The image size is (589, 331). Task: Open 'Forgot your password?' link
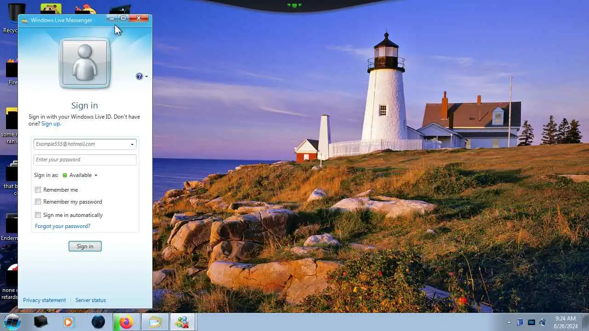coord(63,226)
